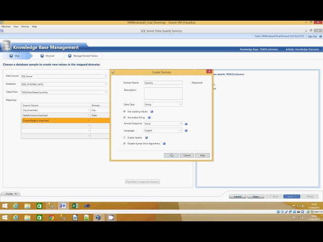Expand the City (nvarchar) source column dropdown arrow
This screenshot has height=242, width=323.
click(89, 110)
